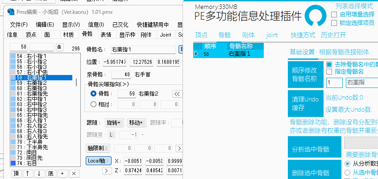Click the 分析选中骨骼 button
378x179 pixels.
coord(304,149)
